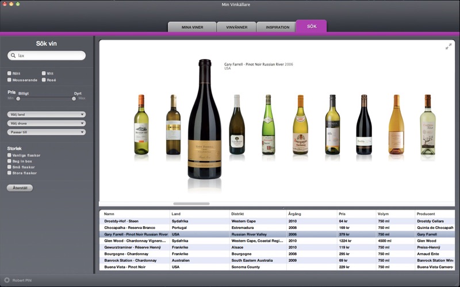The width and height of the screenshot is (460, 287).
Task: Click the magnifying glass search icon
Action: (x=13, y=56)
